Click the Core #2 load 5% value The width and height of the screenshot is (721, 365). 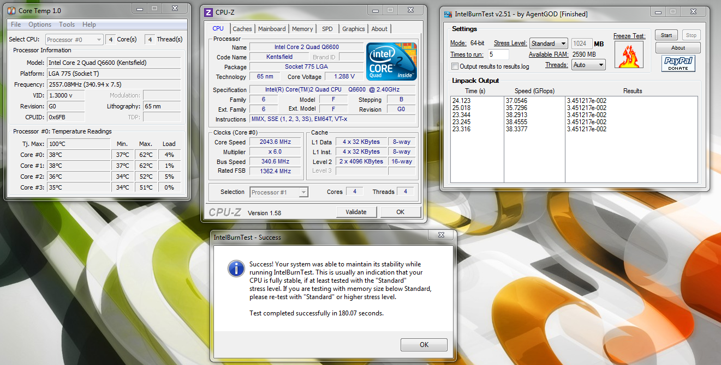pyautogui.click(x=169, y=177)
